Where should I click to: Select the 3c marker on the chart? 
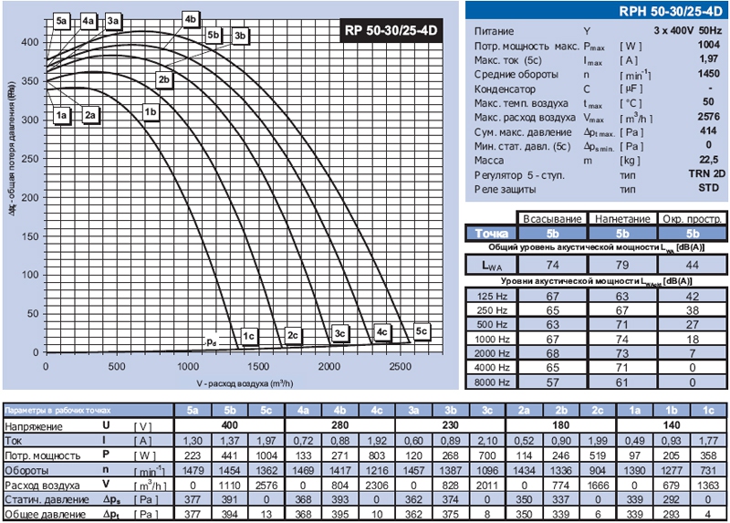pyautogui.click(x=339, y=334)
